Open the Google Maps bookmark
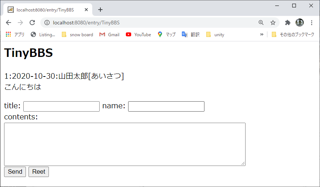 (166, 34)
